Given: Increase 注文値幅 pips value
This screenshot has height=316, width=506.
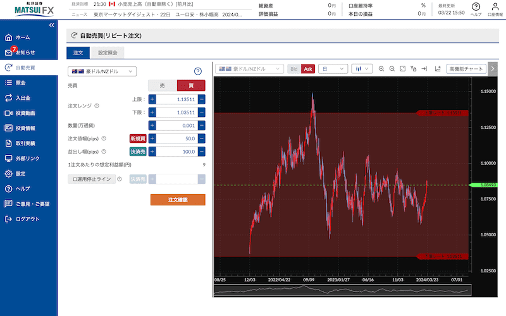Looking at the screenshot, I should [152, 138].
